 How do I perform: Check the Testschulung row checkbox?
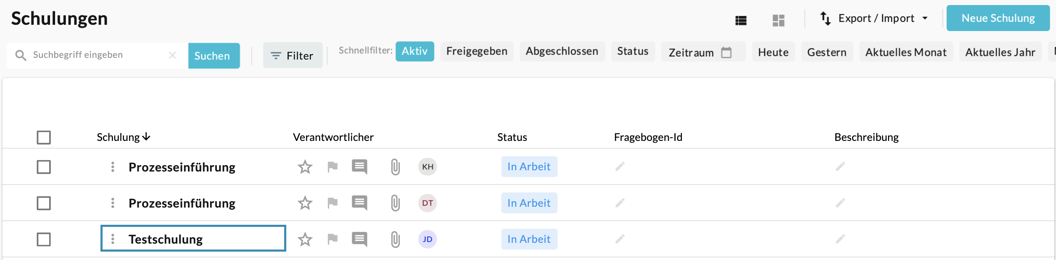click(44, 239)
